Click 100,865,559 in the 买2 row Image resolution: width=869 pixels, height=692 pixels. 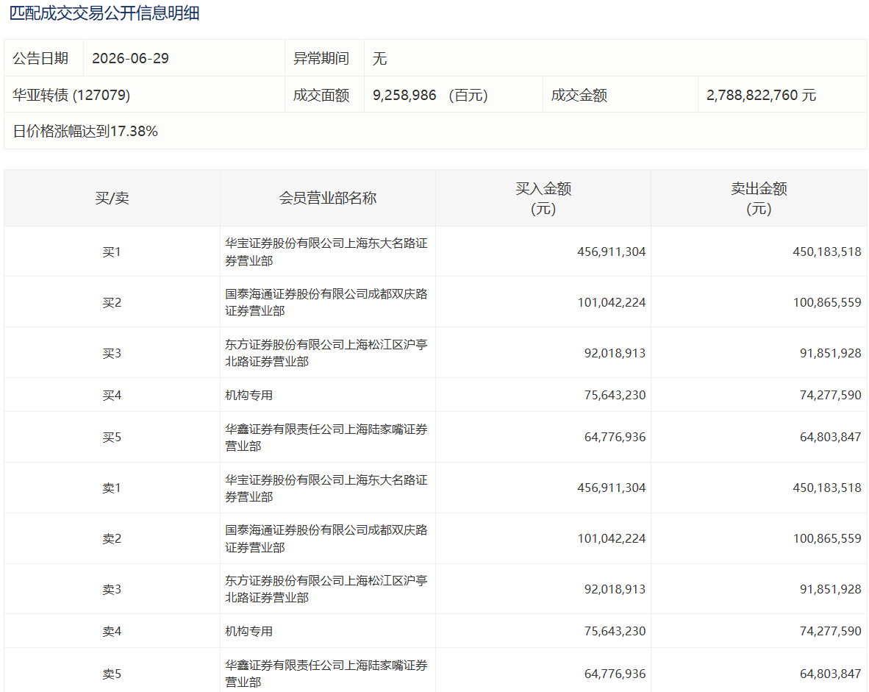827,302
